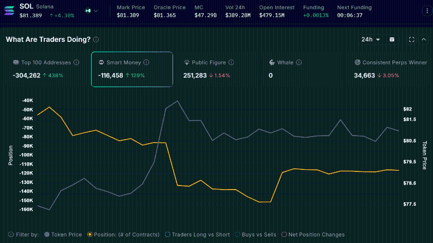Click the $80.5 token price axis label
433x243 pixels.
[x=409, y=141]
